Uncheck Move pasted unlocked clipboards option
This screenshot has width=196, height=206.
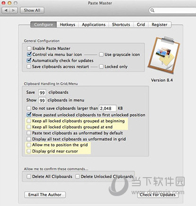[x=29, y=115]
